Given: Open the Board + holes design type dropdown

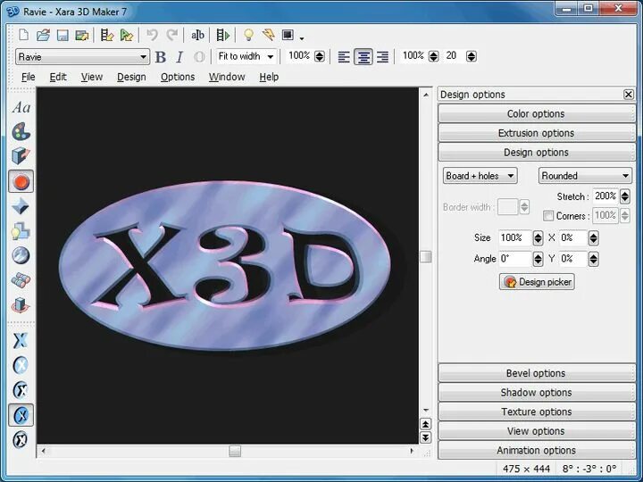Looking at the screenshot, I should click(x=480, y=176).
